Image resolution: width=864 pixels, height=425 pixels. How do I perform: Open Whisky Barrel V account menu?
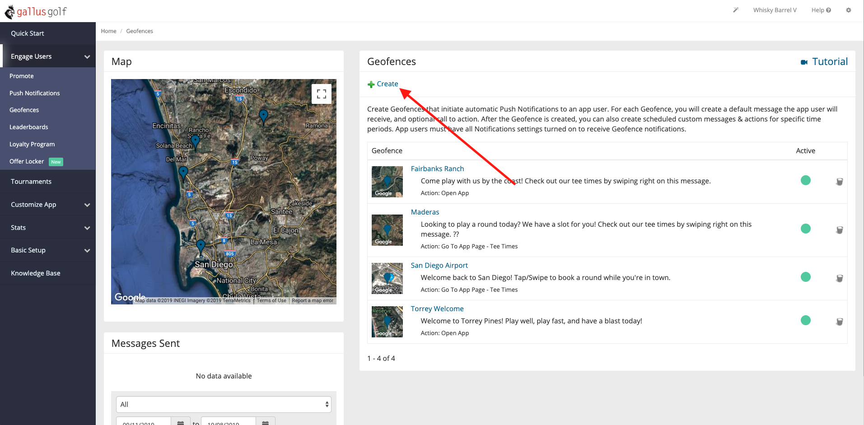775,10
